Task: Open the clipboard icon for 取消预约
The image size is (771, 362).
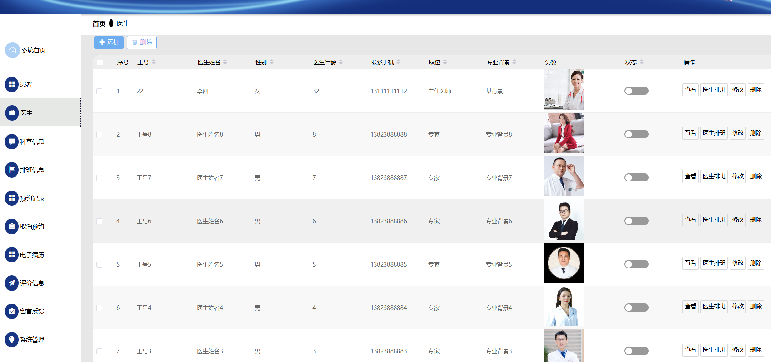Action: click(x=12, y=226)
